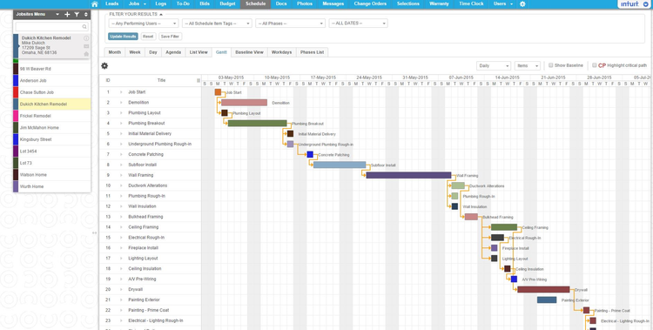Click the CP critical path icon
Screen dimensions: 653x330
[602, 66]
